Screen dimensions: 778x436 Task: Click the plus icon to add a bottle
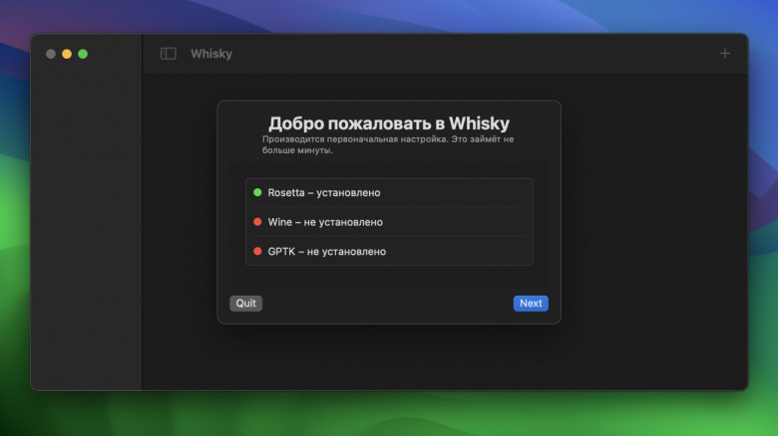point(725,54)
